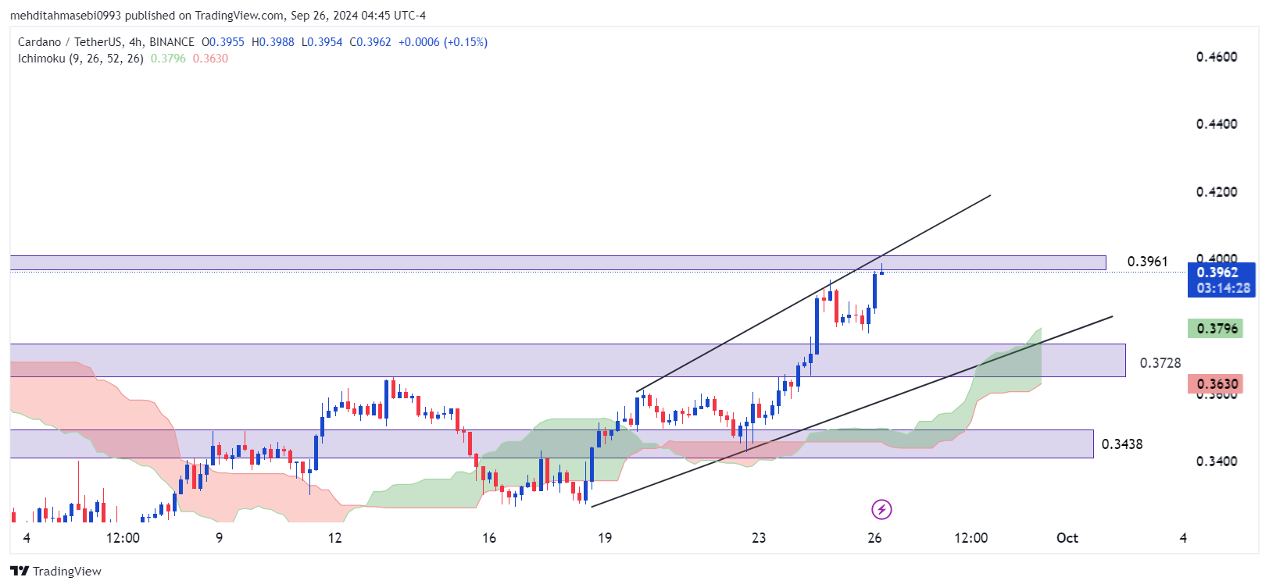Click the 19 date label on time axis
Screen dimensions: 1269x588
pyautogui.click(x=605, y=538)
